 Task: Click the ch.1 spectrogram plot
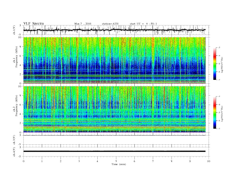pyautogui.click(x=115, y=60)
